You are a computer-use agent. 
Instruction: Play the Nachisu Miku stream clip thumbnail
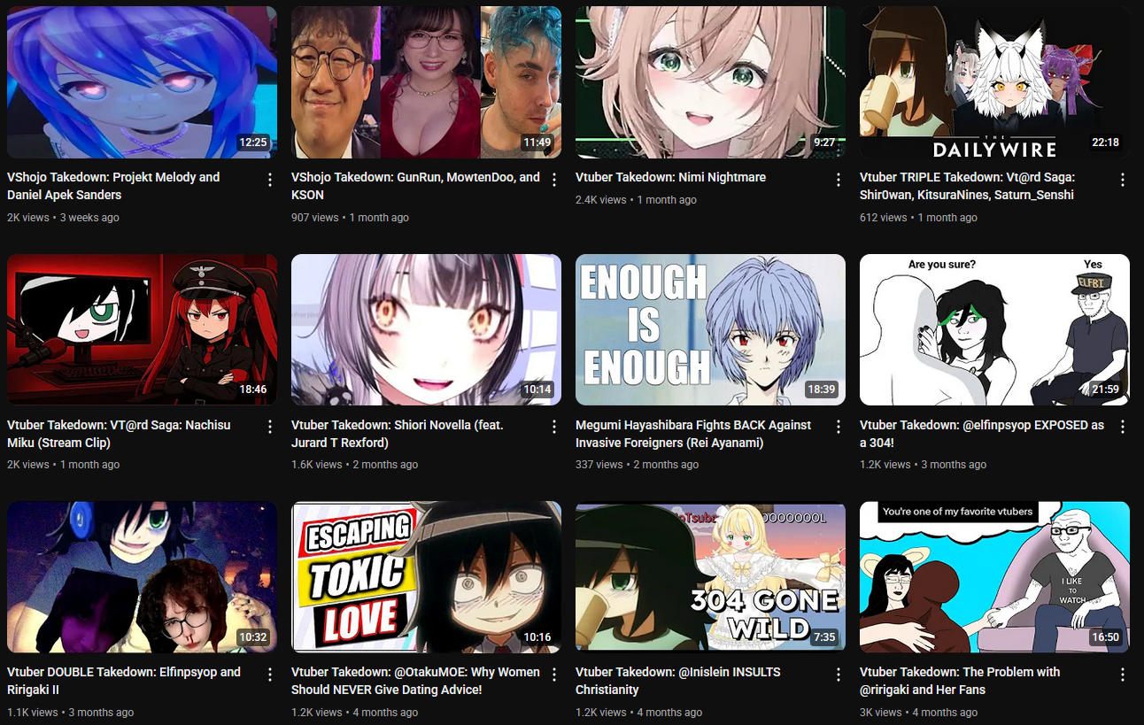[142, 330]
